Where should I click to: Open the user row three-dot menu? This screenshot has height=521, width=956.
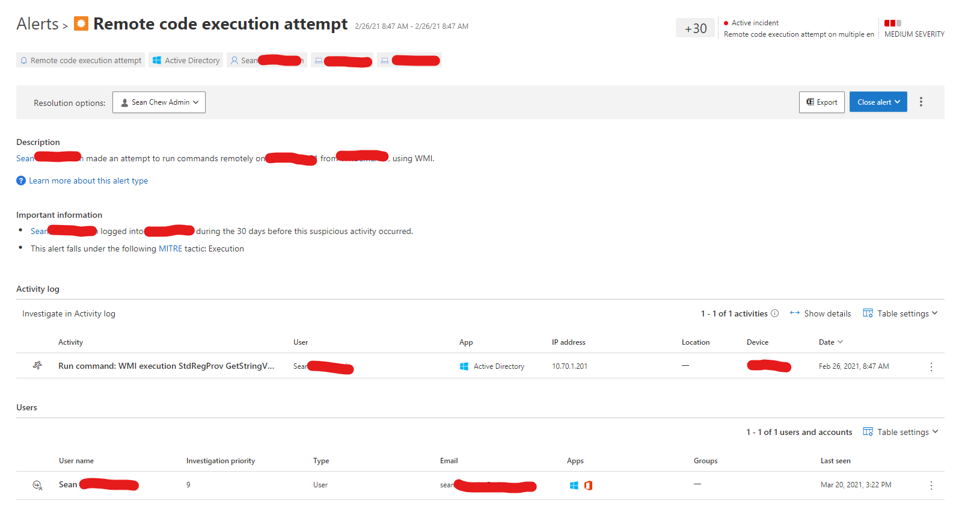tap(931, 486)
